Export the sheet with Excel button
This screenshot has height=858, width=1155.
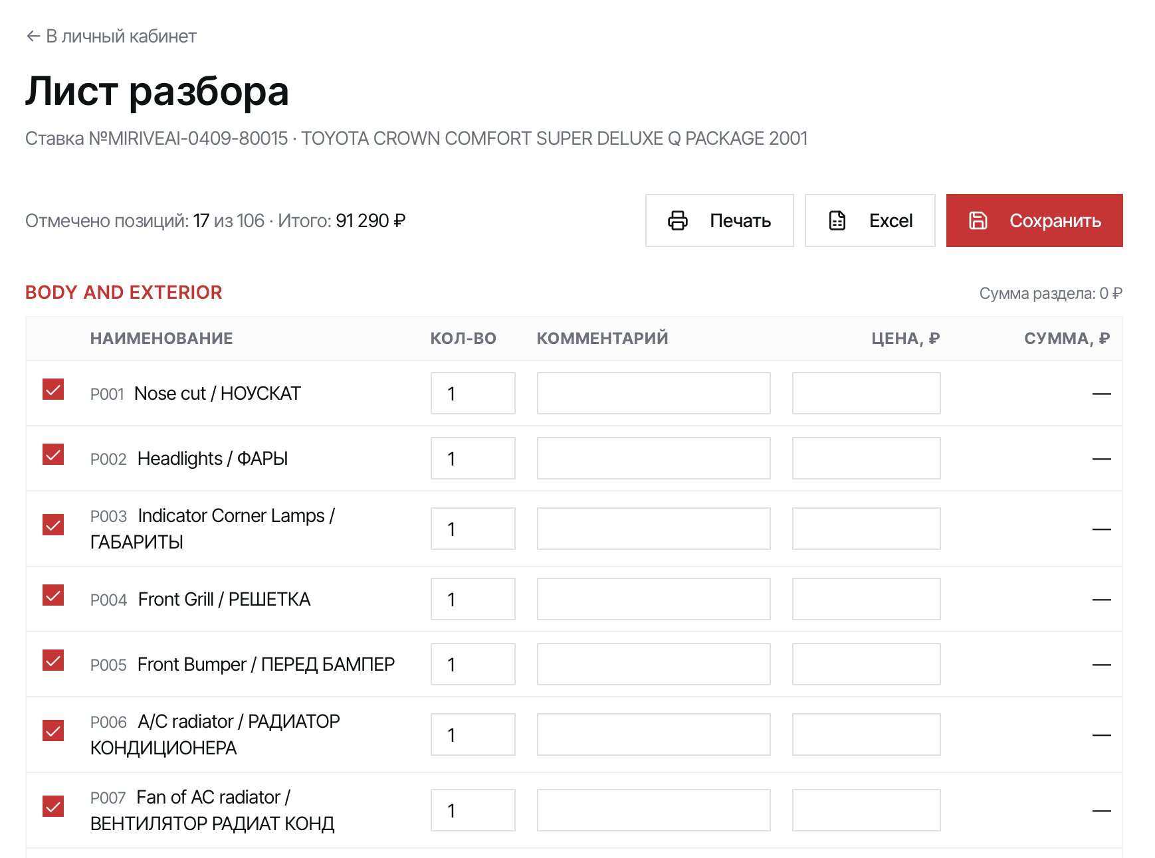[x=870, y=220]
